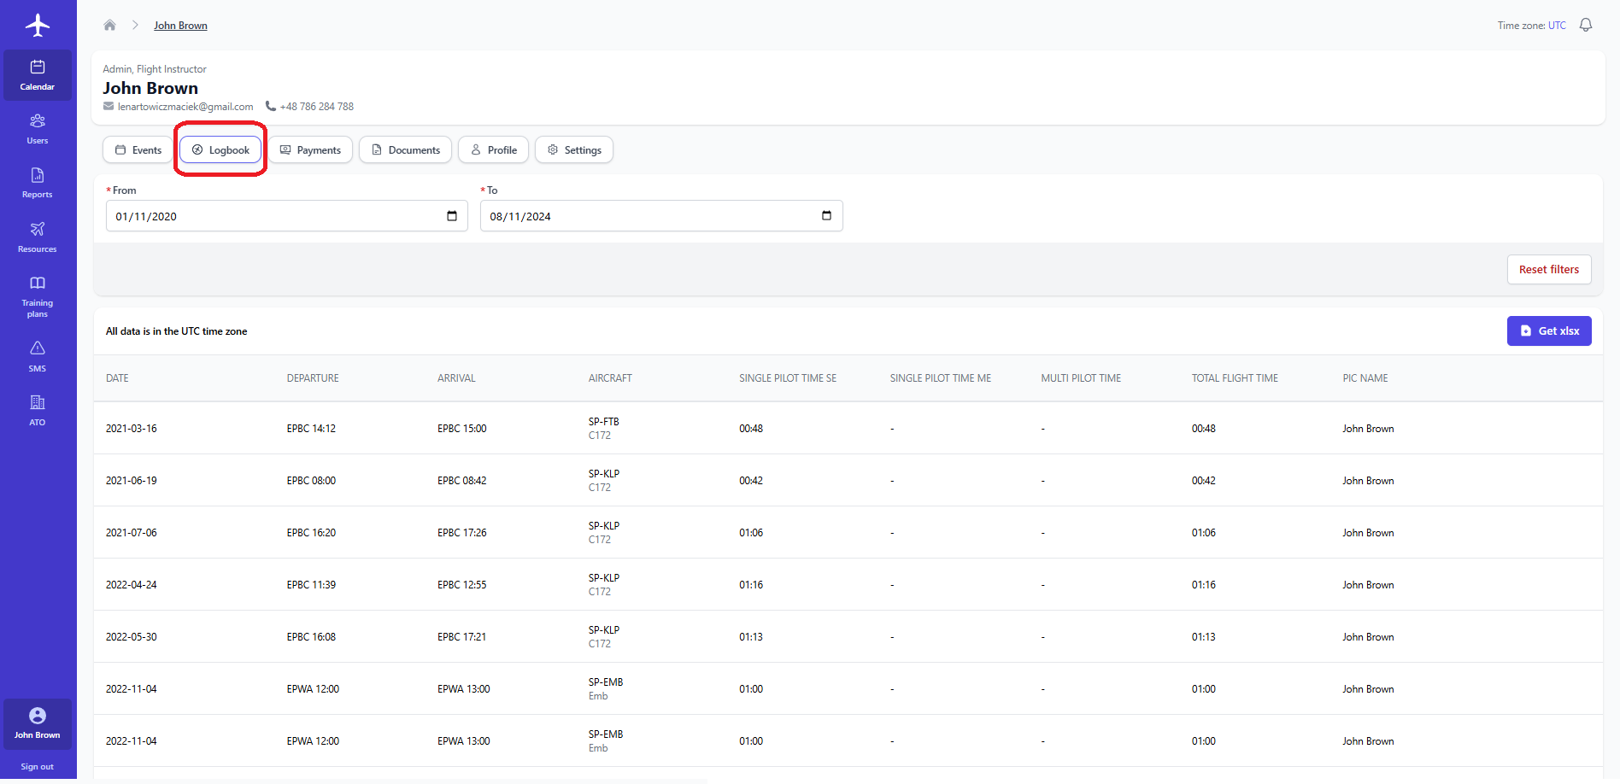Screen dimensions: 1620x784
Task: Click the SINGLE PILOT TIME ME header
Action: pyautogui.click(x=941, y=378)
